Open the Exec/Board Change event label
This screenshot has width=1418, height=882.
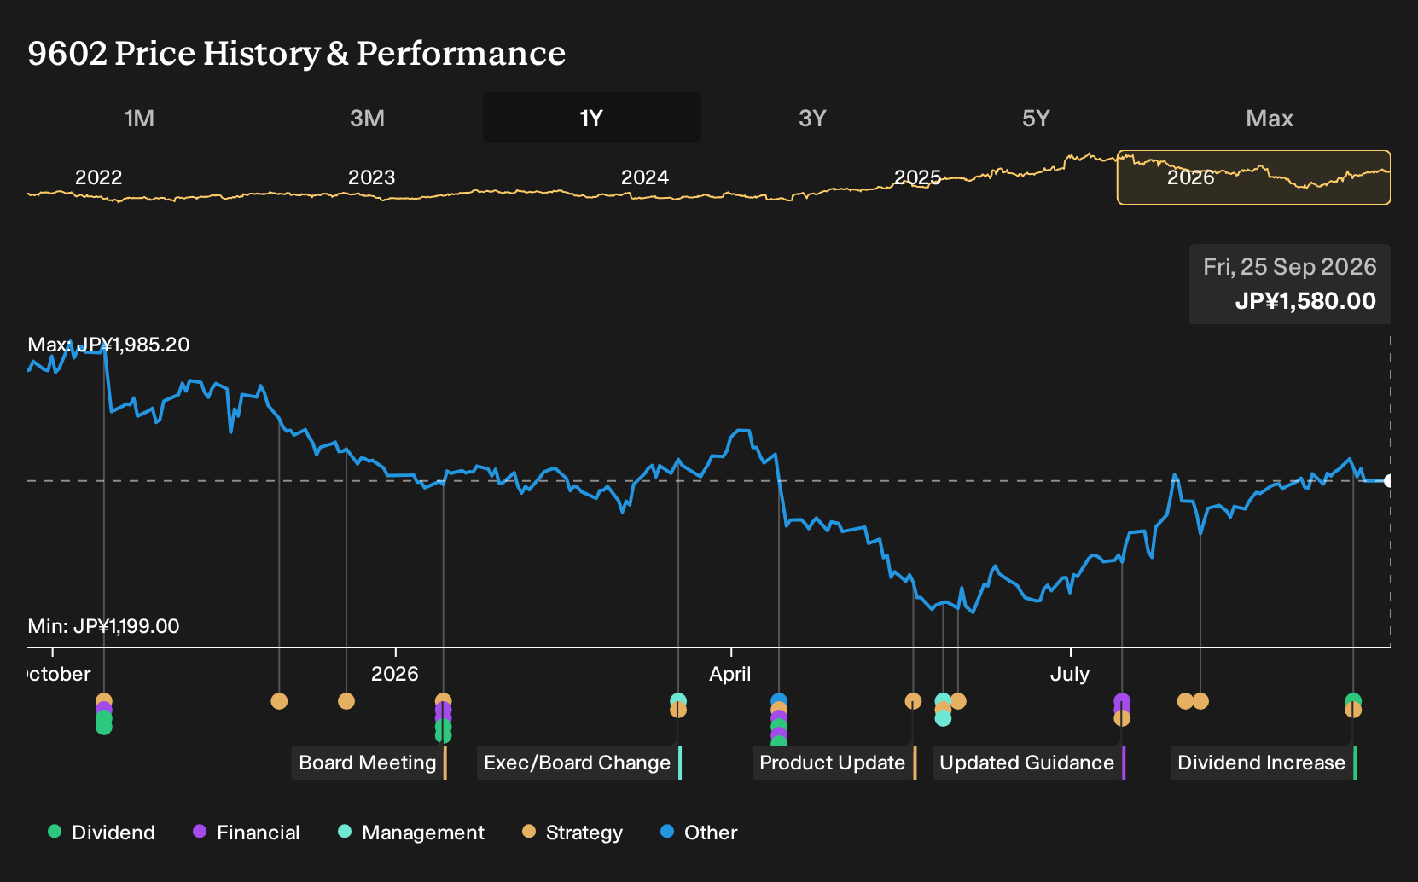pos(578,763)
